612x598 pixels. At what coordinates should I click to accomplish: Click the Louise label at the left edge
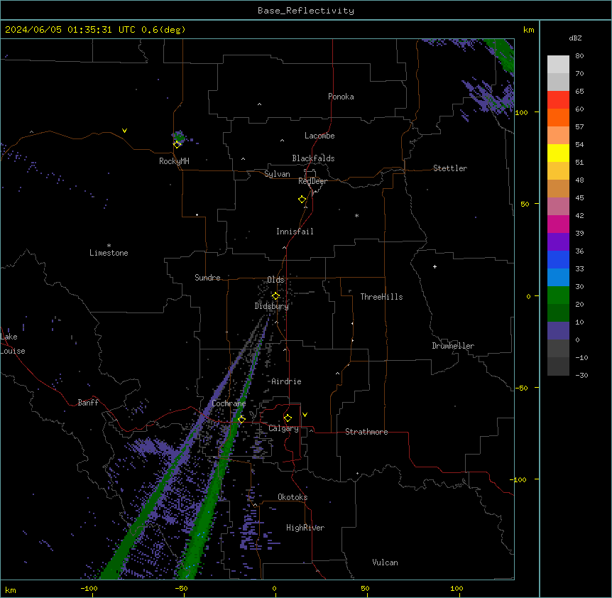coord(13,351)
